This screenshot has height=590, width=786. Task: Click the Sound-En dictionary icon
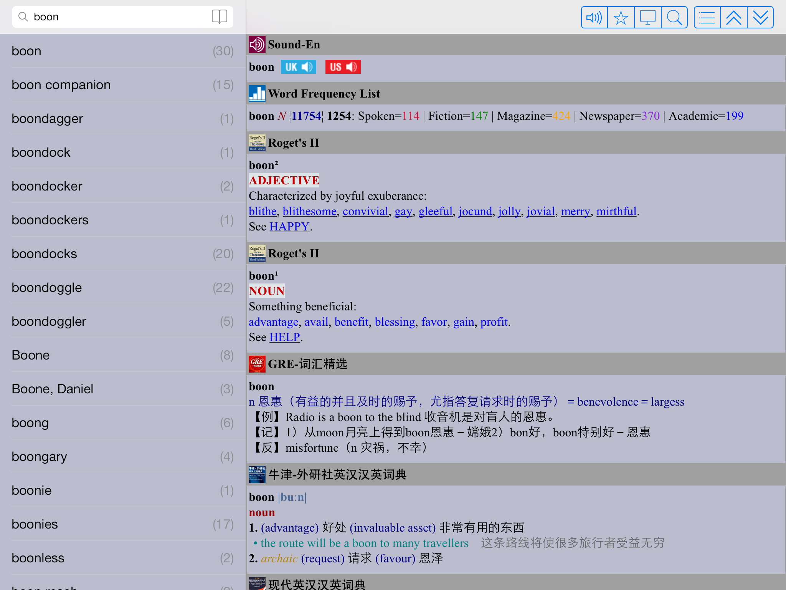coord(257,45)
